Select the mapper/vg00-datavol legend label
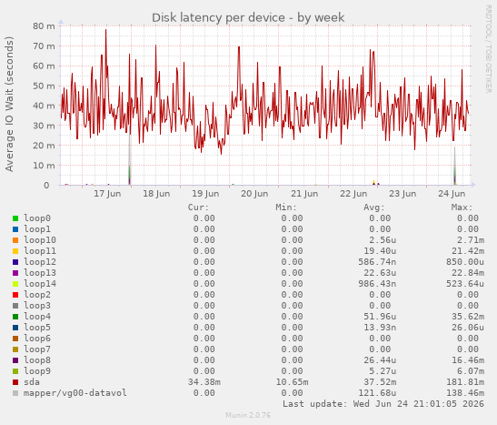This screenshot has height=425, width=497. pyautogui.click(x=75, y=393)
